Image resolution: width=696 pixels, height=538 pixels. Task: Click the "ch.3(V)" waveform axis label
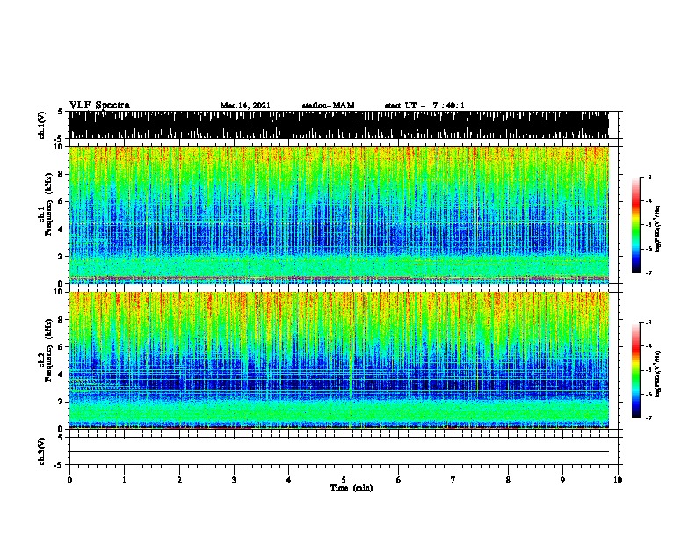(42, 451)
